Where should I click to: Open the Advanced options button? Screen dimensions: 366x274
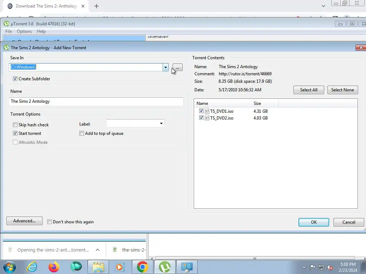coord(25,221)
